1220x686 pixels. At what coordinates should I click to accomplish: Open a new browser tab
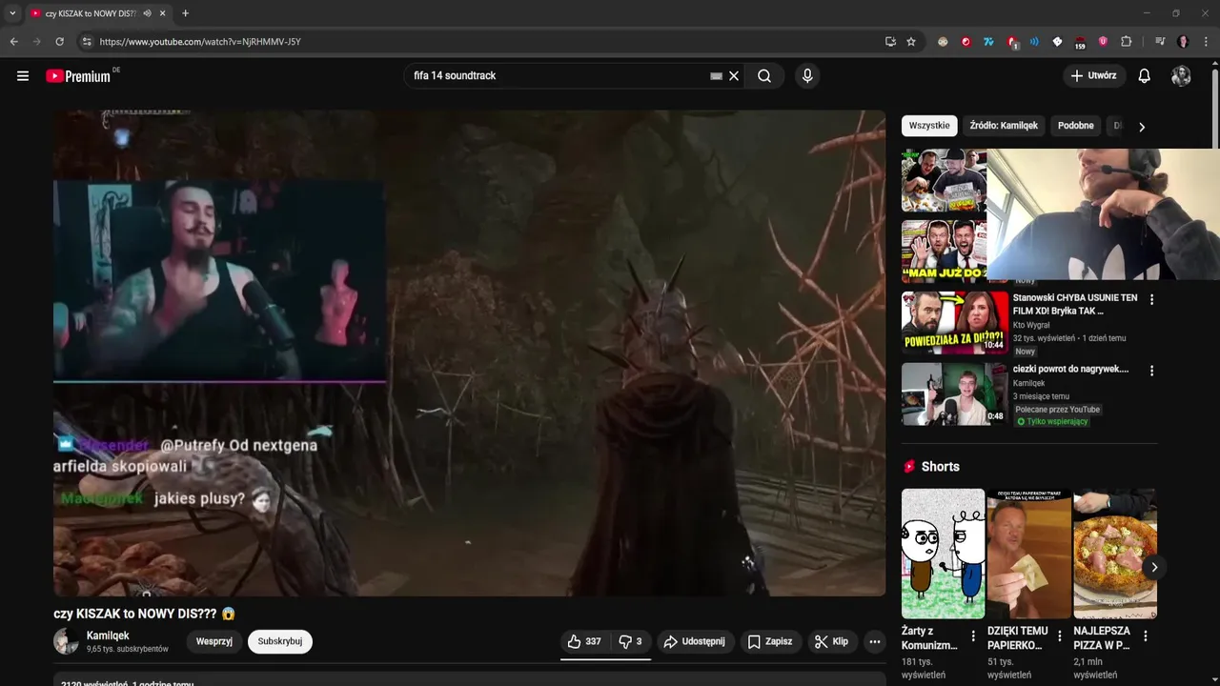click(185, 13)
